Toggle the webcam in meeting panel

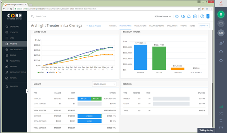[x=221, y=33]
